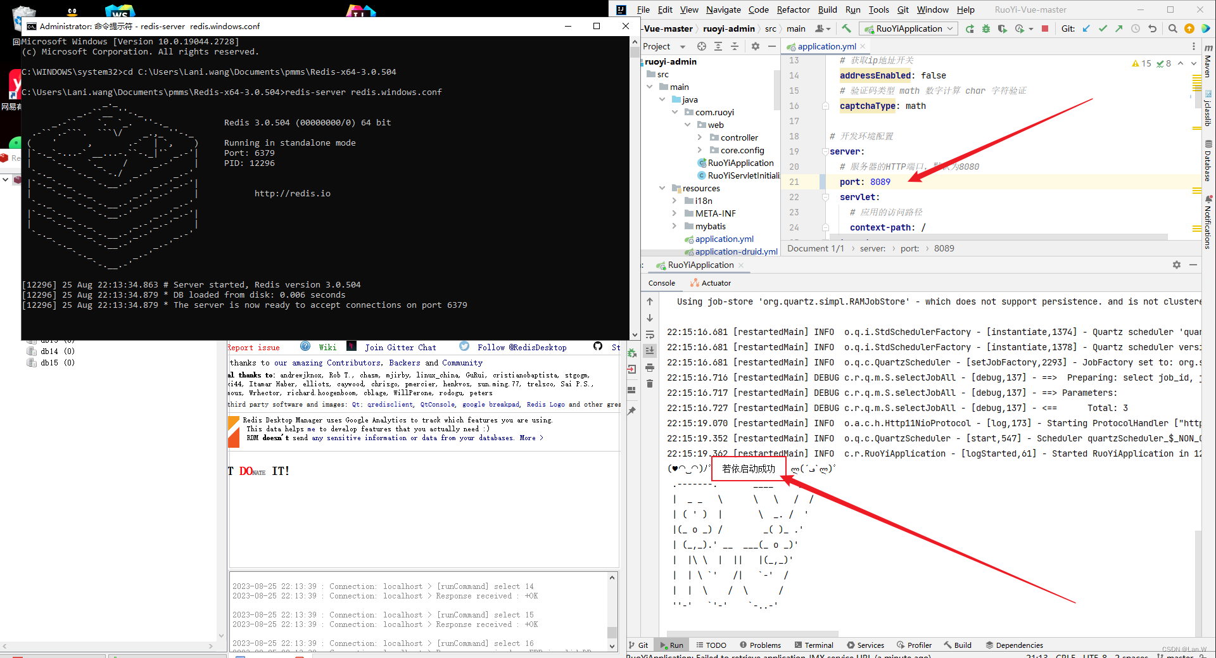
Task: Click the Git rollback icon
Action: tap(1152, 28)
